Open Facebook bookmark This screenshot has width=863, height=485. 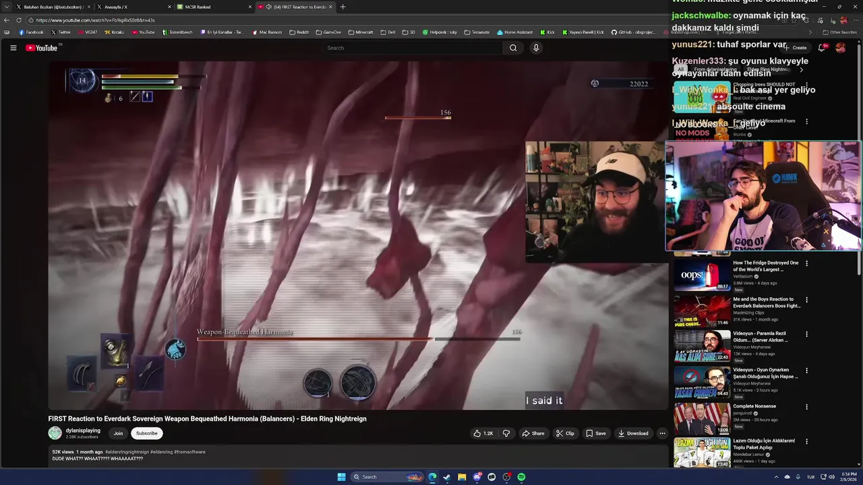click(x=31, y=32)
